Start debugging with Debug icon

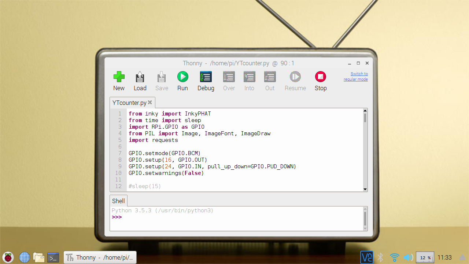206,77
